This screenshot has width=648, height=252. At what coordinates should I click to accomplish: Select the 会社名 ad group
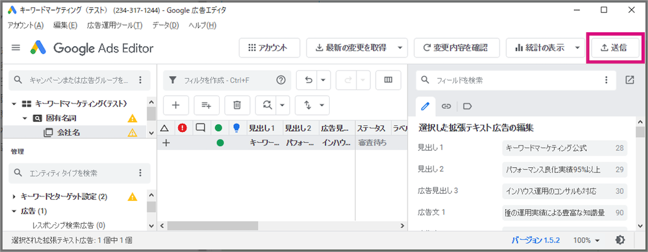(x=68, y=132)
